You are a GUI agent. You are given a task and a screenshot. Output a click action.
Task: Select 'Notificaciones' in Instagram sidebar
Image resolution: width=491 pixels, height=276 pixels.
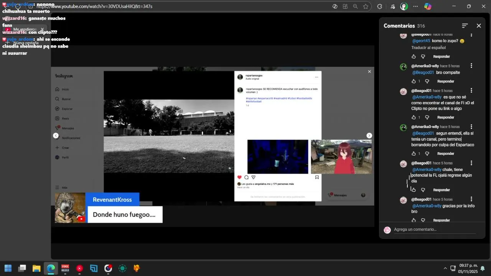point(68,138)
